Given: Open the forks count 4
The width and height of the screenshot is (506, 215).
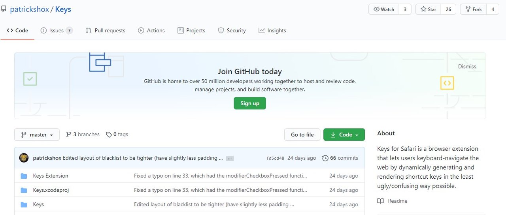Looking at the screenshot, I should coord(493,9).
